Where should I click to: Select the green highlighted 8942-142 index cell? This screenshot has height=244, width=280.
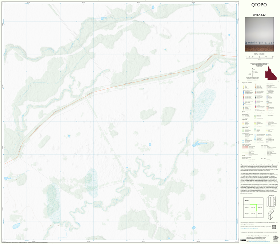pyautogui.click(x=253, y=208)
